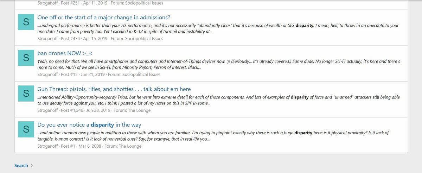
Task: Click Stroganoff username under Post #1,346
Action: pos(48,110)
